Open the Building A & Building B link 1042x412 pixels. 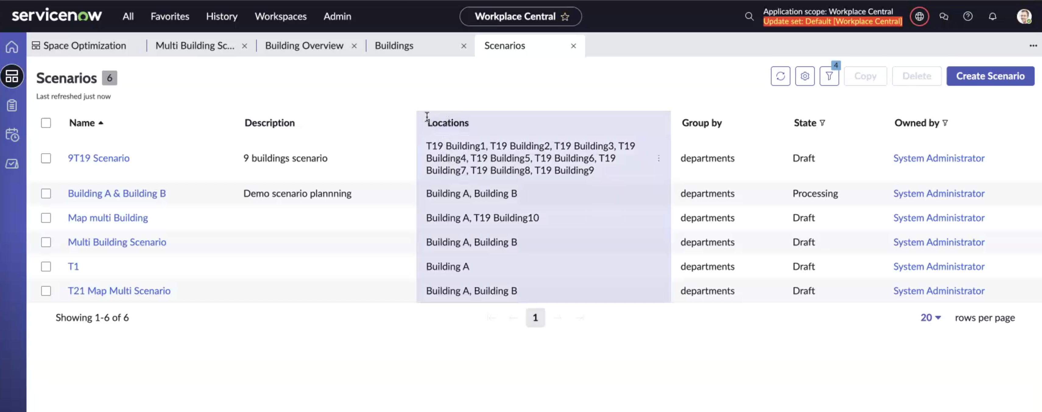[116, 194]
